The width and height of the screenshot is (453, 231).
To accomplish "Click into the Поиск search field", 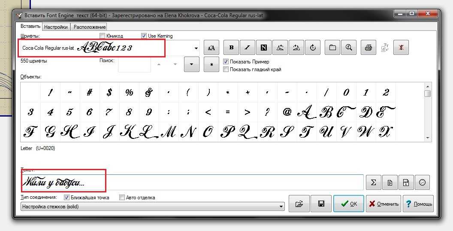I will pos(134,64).
